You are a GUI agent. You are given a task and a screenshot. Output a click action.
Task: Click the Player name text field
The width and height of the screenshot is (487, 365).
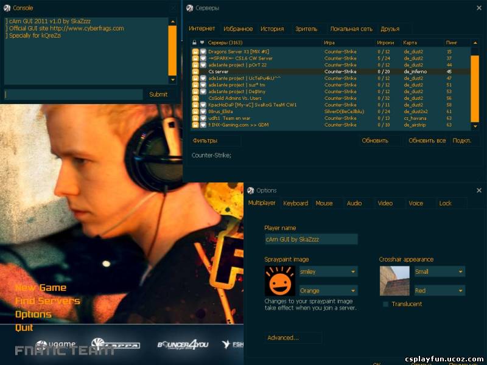click(x=311, y=239)
